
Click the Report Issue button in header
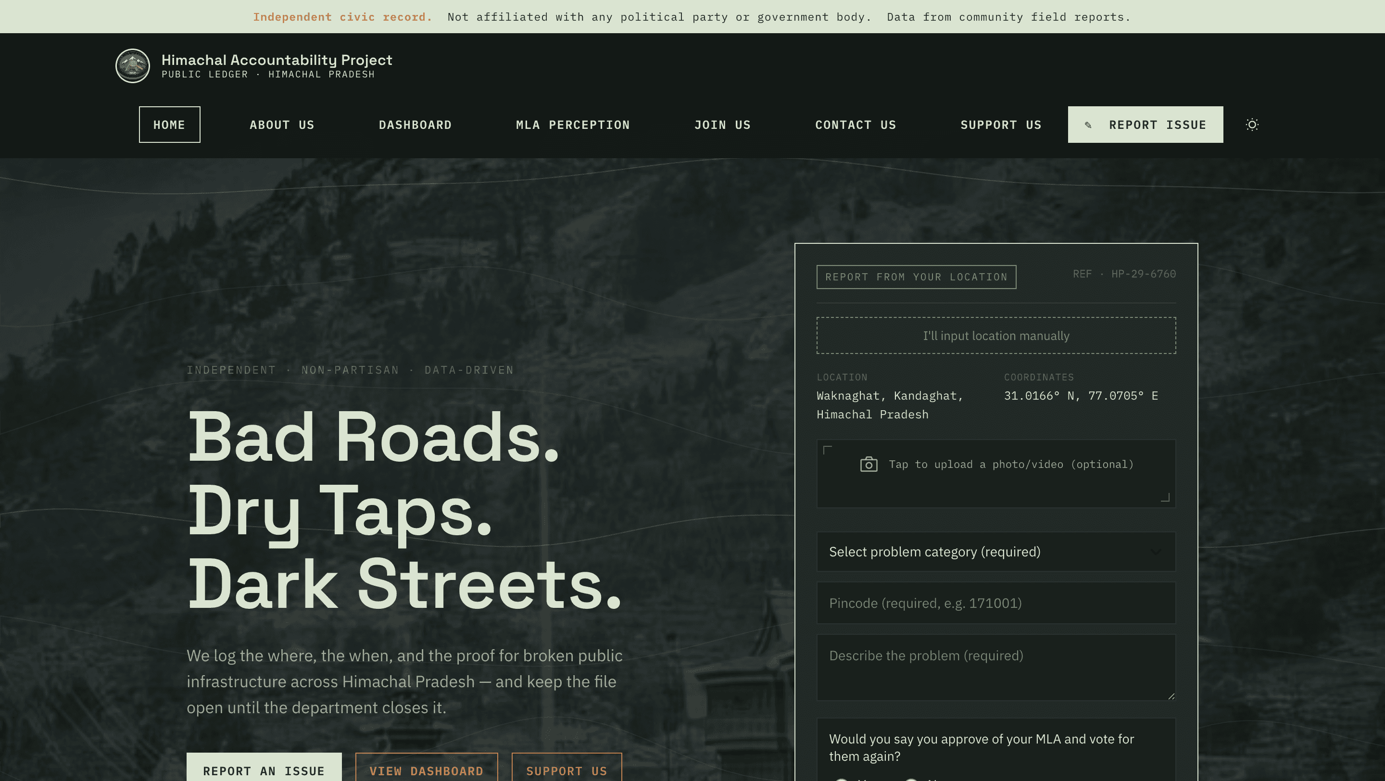(x=1145, y=125)
